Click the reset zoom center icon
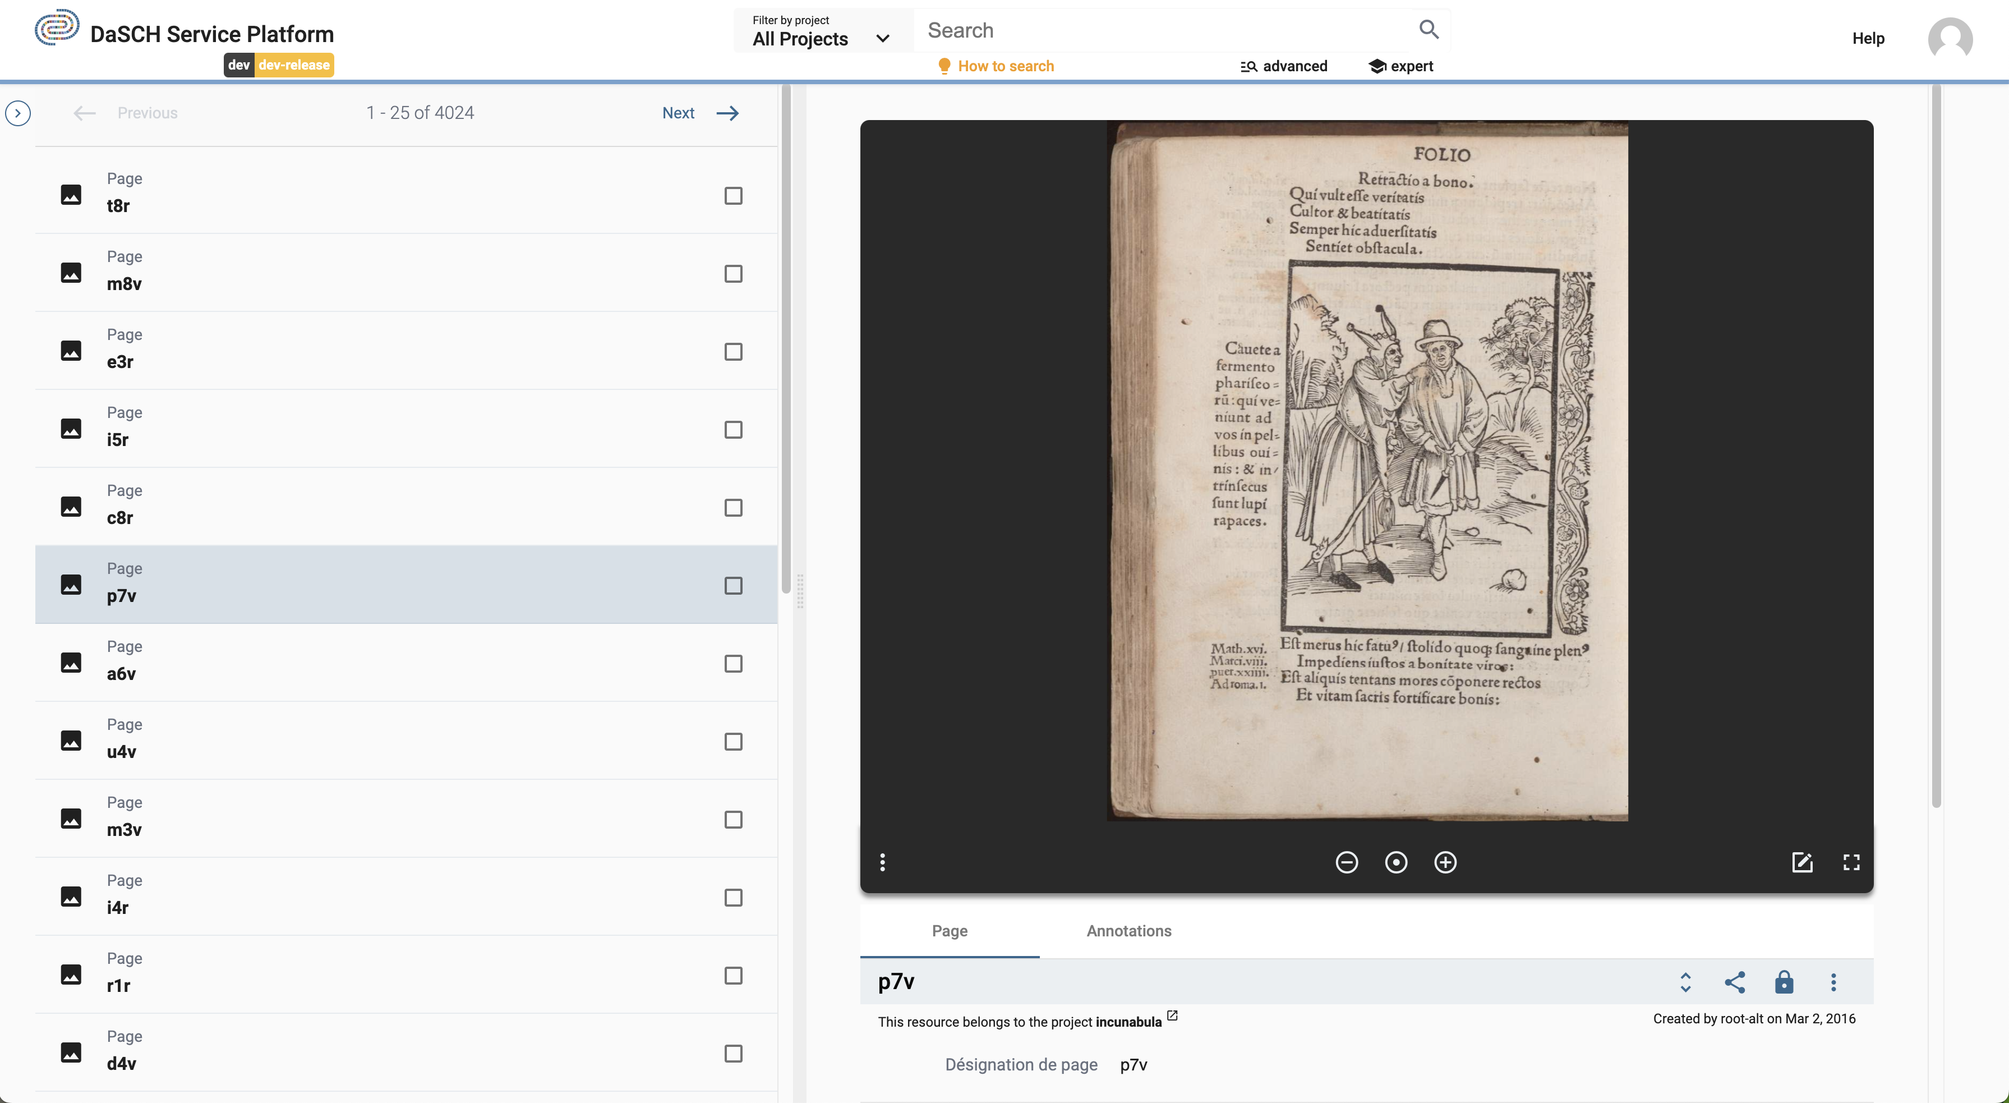The height and width of the screenshot is (1103, 2009). [x=1395, y=861]
